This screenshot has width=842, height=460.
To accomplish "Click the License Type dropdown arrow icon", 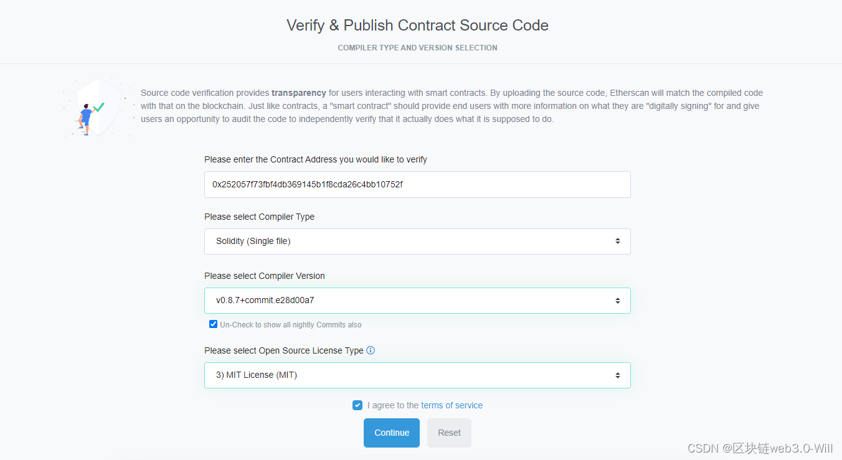I will (617, 375).
